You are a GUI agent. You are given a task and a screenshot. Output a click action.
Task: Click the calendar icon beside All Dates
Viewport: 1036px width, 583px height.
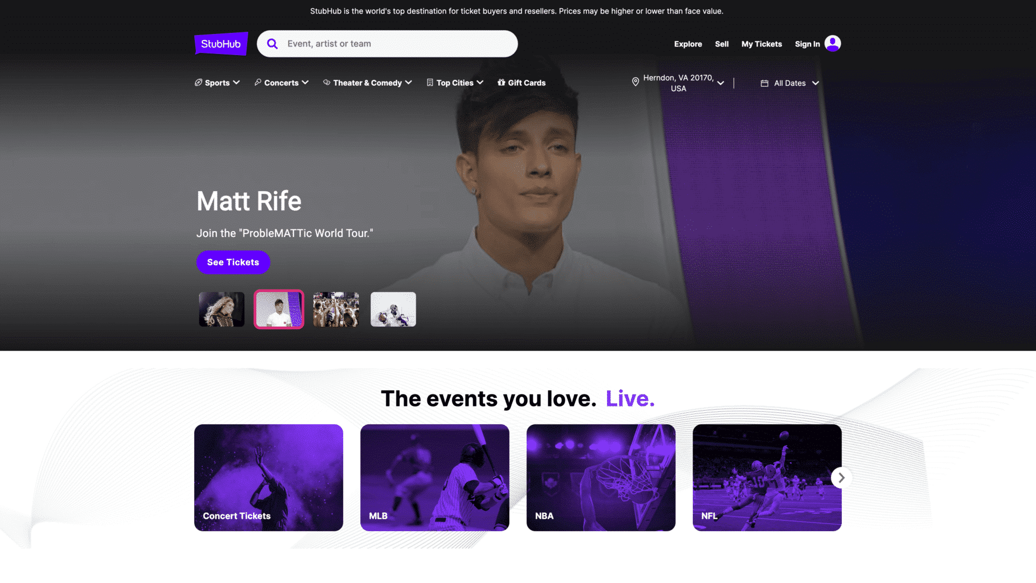click(x=765, y=83)
